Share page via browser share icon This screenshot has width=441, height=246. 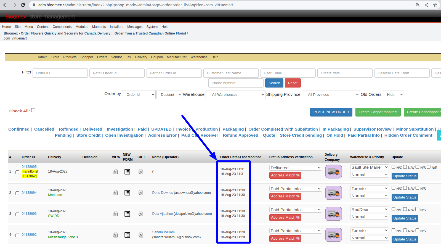426,5
